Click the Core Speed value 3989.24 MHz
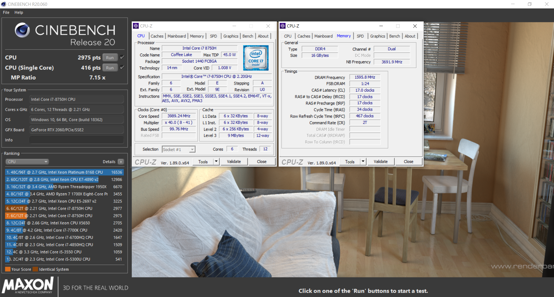 179,116
